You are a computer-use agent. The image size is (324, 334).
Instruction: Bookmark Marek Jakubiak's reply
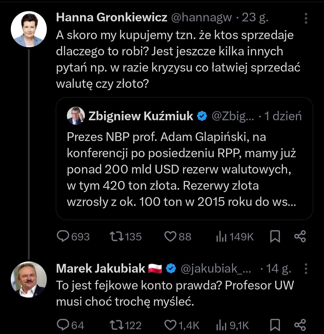tap(275, 325)
